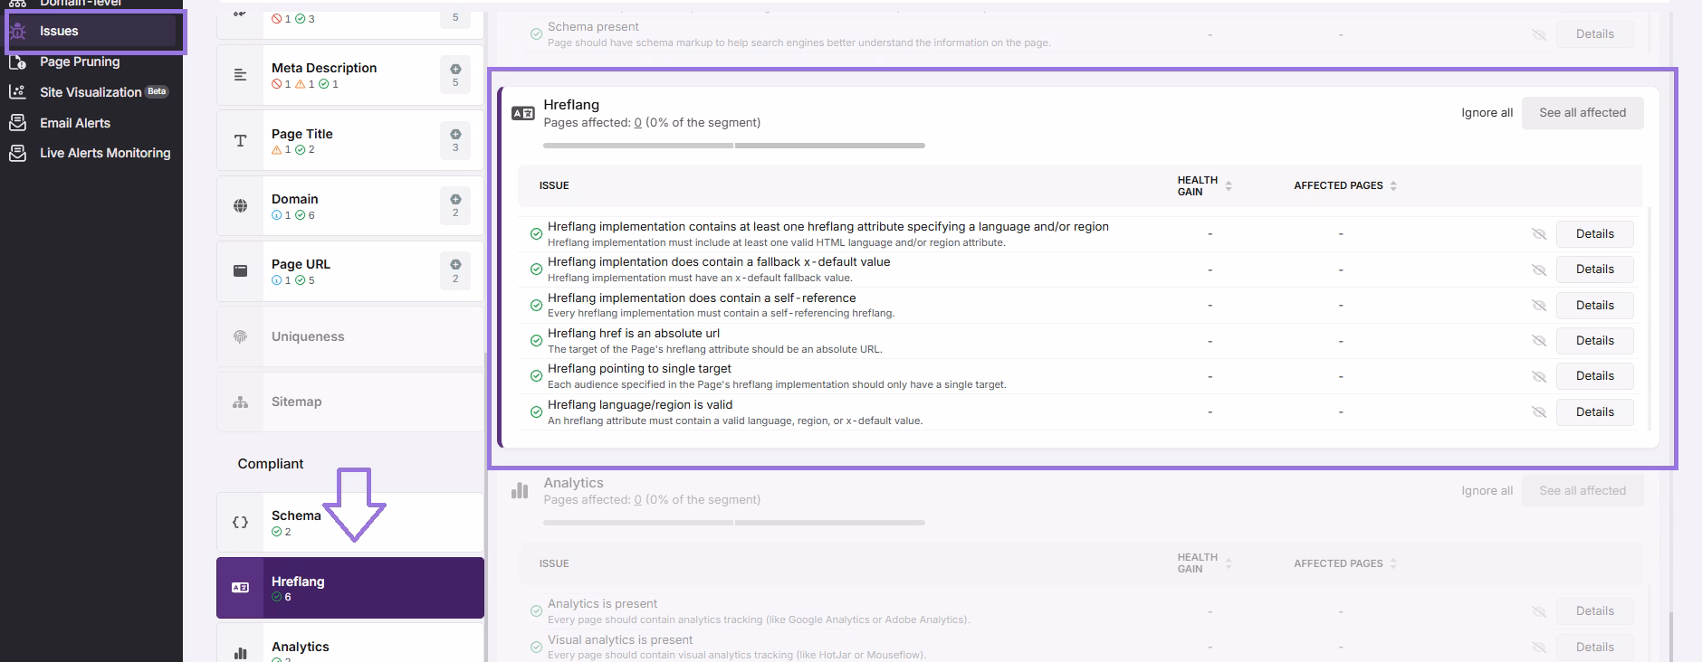The height and width of the screenshot is (662, 1702).
Task: Select the Hreflang compliant category card
Action: (x=349, y=588)
